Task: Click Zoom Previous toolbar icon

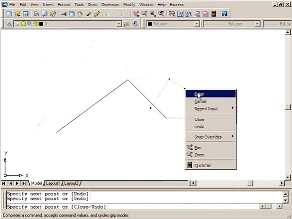Action: pyautogui.click(x=161, y=14)
